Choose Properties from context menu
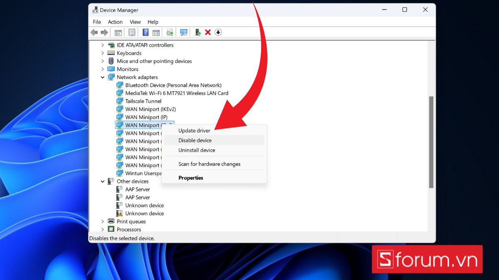 214,178
